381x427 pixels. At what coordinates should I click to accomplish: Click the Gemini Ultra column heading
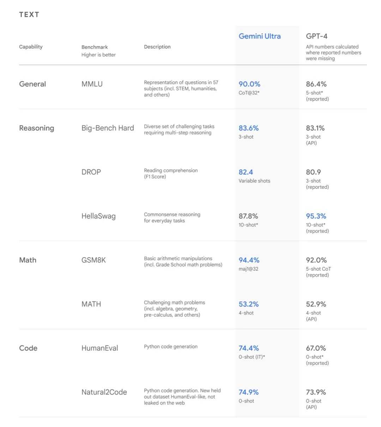[260, 36]
